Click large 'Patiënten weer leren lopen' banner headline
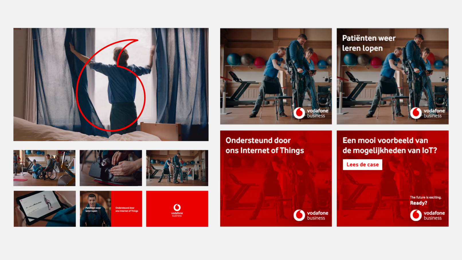Viewport: 462px width, 260px height. [x=369, y=43]
